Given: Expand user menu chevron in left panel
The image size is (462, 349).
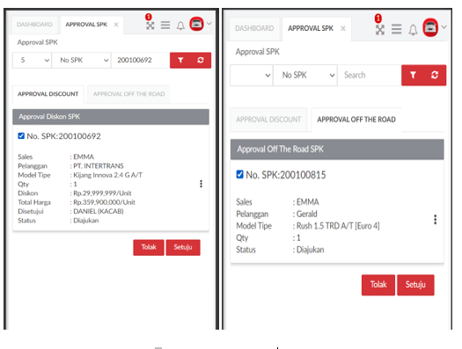Looking at the screenshot, I should (x=209, y=24).
